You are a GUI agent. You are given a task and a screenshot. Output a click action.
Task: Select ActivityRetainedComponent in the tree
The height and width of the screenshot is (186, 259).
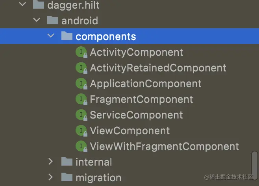point(158,67)
